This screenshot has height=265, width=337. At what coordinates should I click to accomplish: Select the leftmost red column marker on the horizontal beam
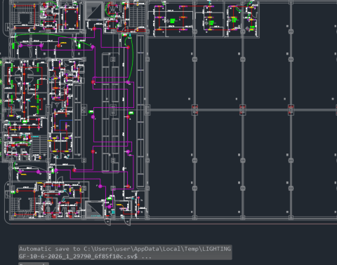[x=194, y=109]
